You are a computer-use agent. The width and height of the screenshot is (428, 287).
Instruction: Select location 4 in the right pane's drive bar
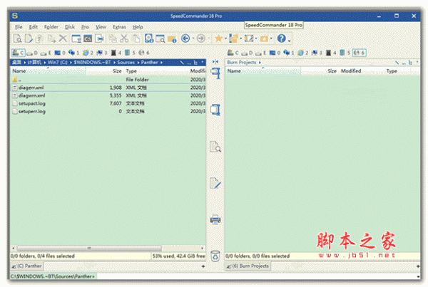coord(331,53)
